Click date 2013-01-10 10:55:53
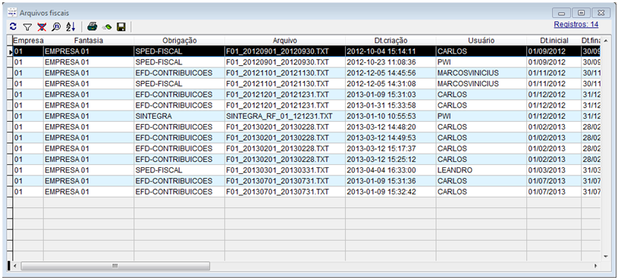The height and width of the screenshot is (280, 618). click(x=391, y=116)
